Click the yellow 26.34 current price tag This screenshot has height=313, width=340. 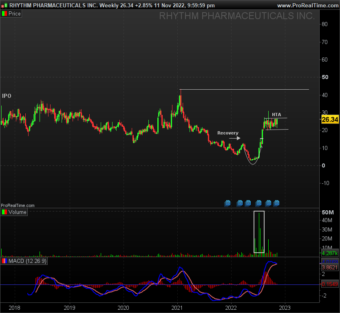(330, 119)
